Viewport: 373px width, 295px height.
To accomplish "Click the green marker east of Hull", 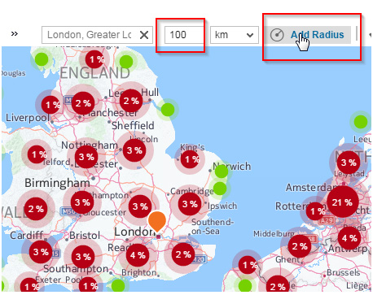I will (x=168, y=110).
